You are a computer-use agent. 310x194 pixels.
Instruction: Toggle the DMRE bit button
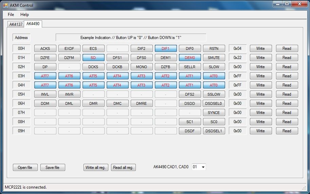(x=142, y=103)
